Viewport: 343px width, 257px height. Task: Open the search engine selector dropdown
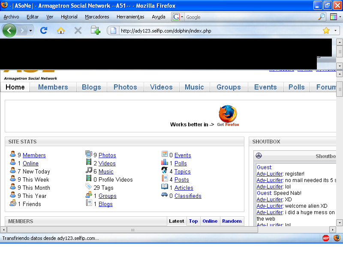point(178,17)
